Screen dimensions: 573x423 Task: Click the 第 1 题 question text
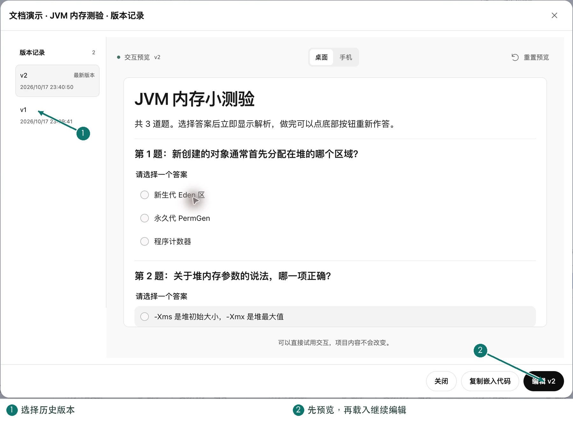246,154
